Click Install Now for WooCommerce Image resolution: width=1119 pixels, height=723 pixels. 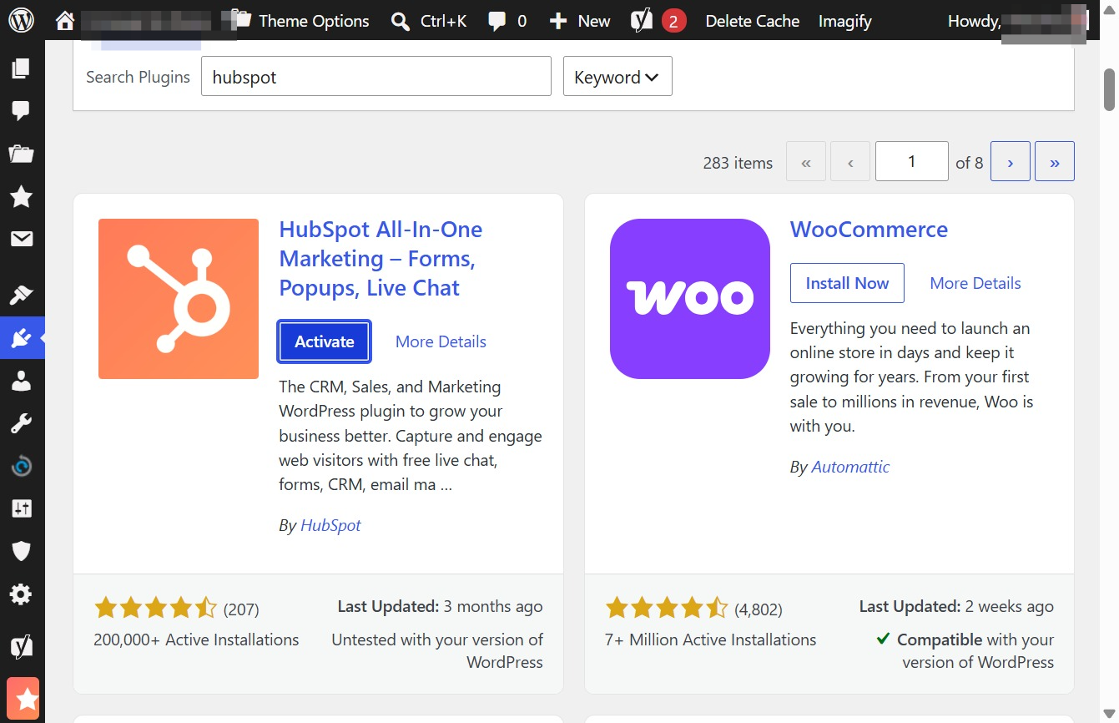[x=847, y=283]
